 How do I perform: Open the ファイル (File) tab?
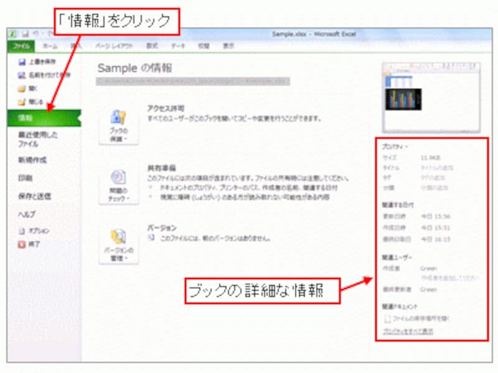pyautogui.click(x=22, y=46)
